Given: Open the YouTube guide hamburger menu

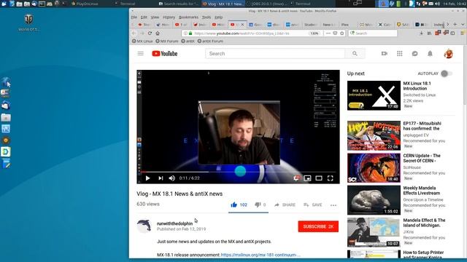Looking at the screenshot, I should coord(141,53).
